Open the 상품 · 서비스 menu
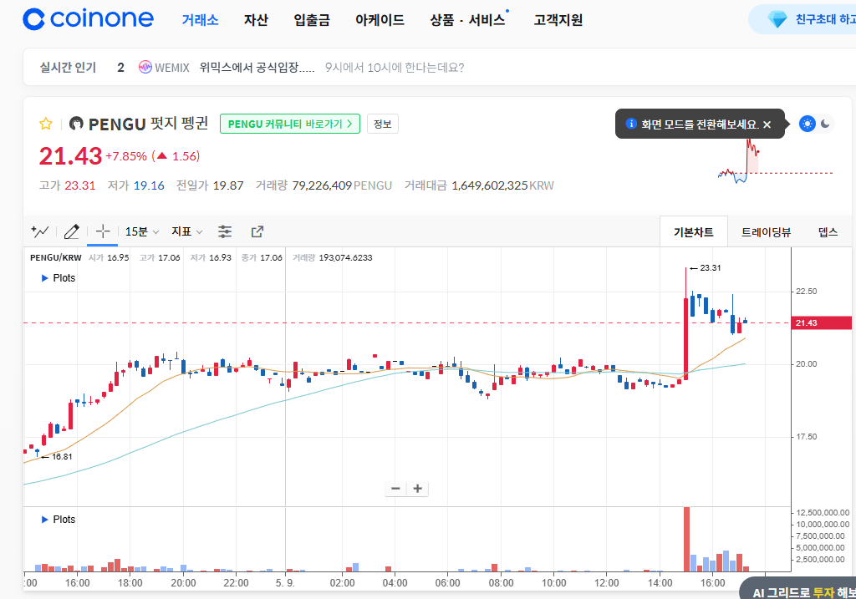Viewport: 856px width, 599px height. pos(468,20)
